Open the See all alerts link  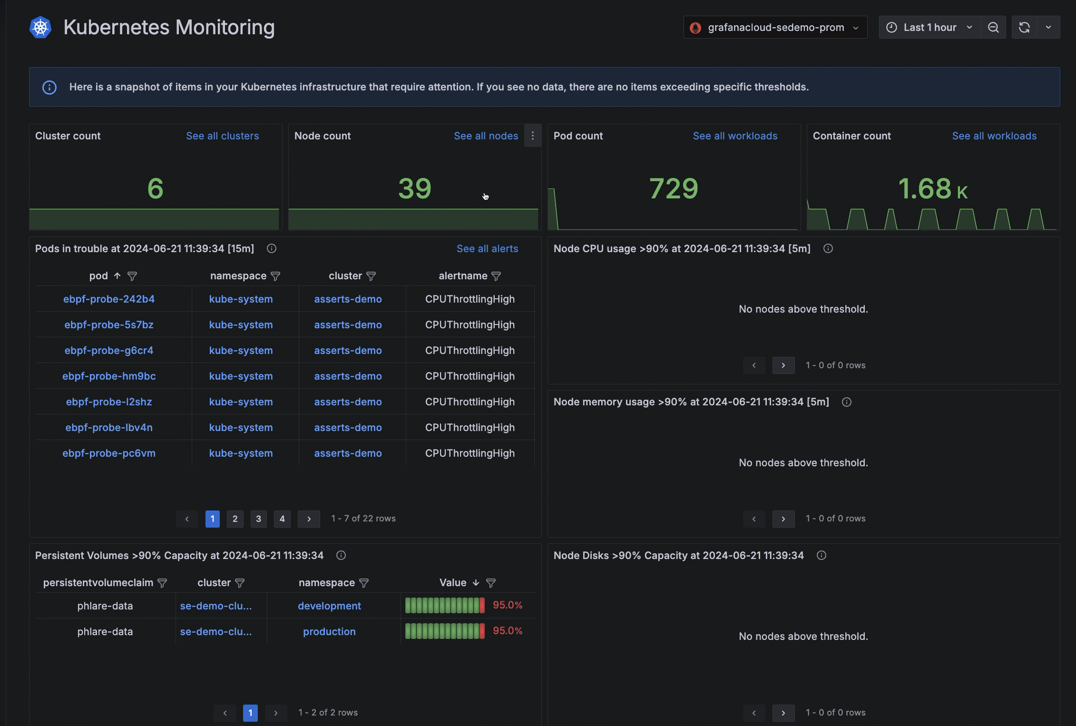tap(487, 248)
